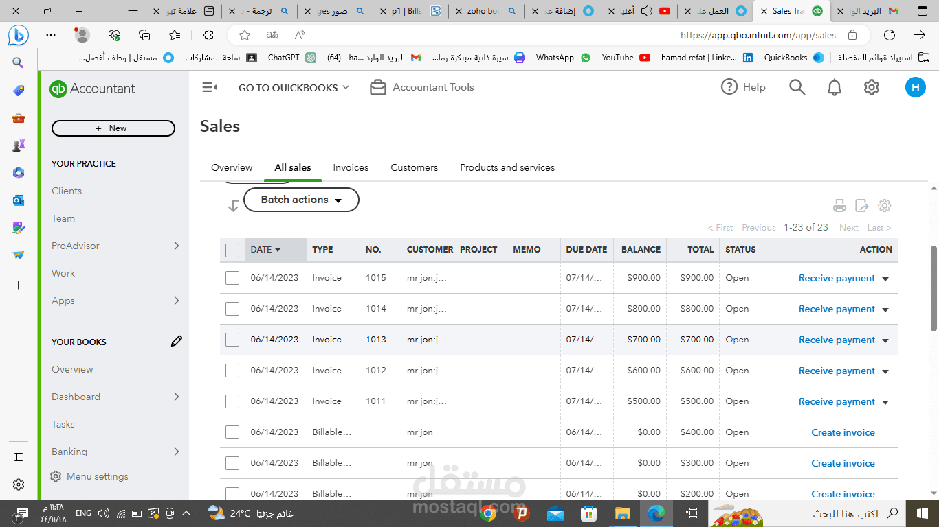Open Chrome from the taskbar
This screenshot has width=939, height=527.
tap(489, 513)
